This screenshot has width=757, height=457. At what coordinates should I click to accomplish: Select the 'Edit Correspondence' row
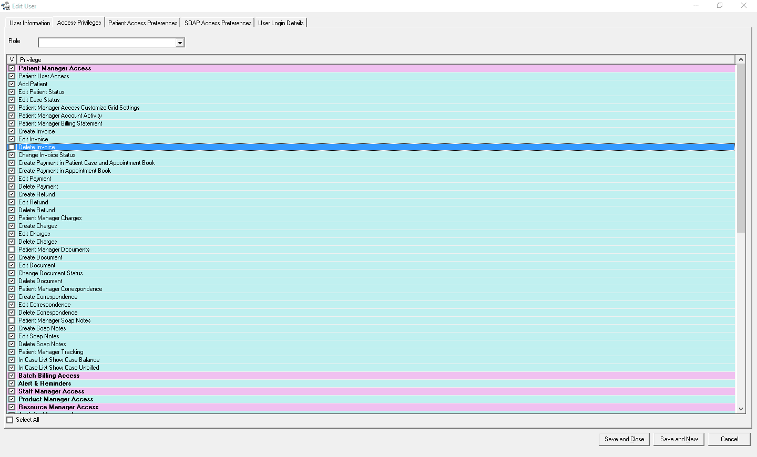tap(371, 305)
